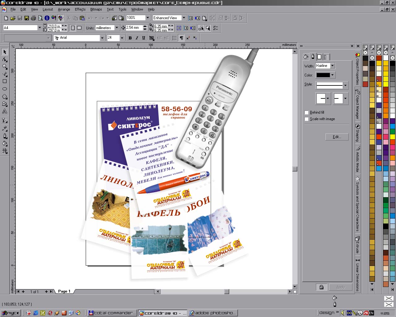Click the Edit... button in Outline panel
The height and width of the screenshot is (317, 396).
point(337,137)
